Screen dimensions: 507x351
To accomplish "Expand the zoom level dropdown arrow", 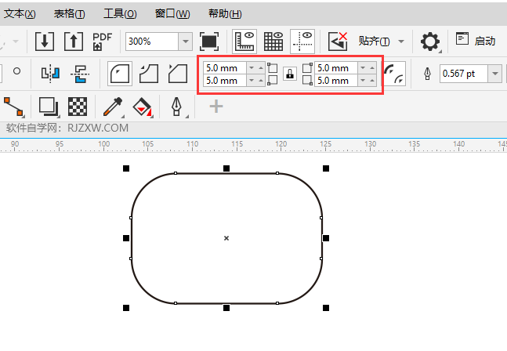I will click(x=186, y=42).
